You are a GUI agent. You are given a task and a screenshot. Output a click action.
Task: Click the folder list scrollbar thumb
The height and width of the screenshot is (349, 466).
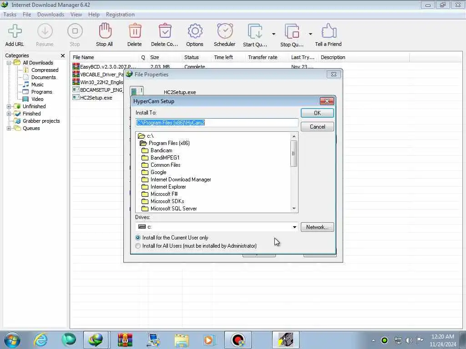pos(294,154)
